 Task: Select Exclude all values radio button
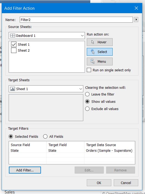tap(87, 109)
